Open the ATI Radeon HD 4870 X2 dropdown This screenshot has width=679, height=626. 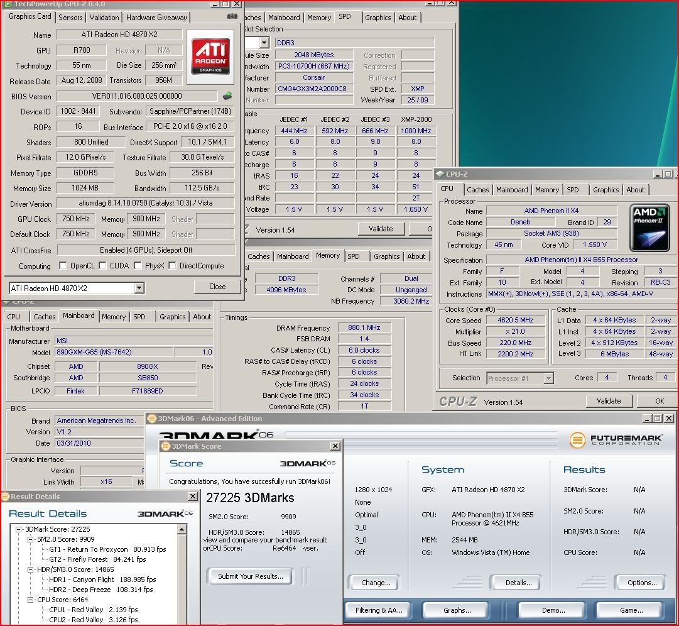click(139, 288)
